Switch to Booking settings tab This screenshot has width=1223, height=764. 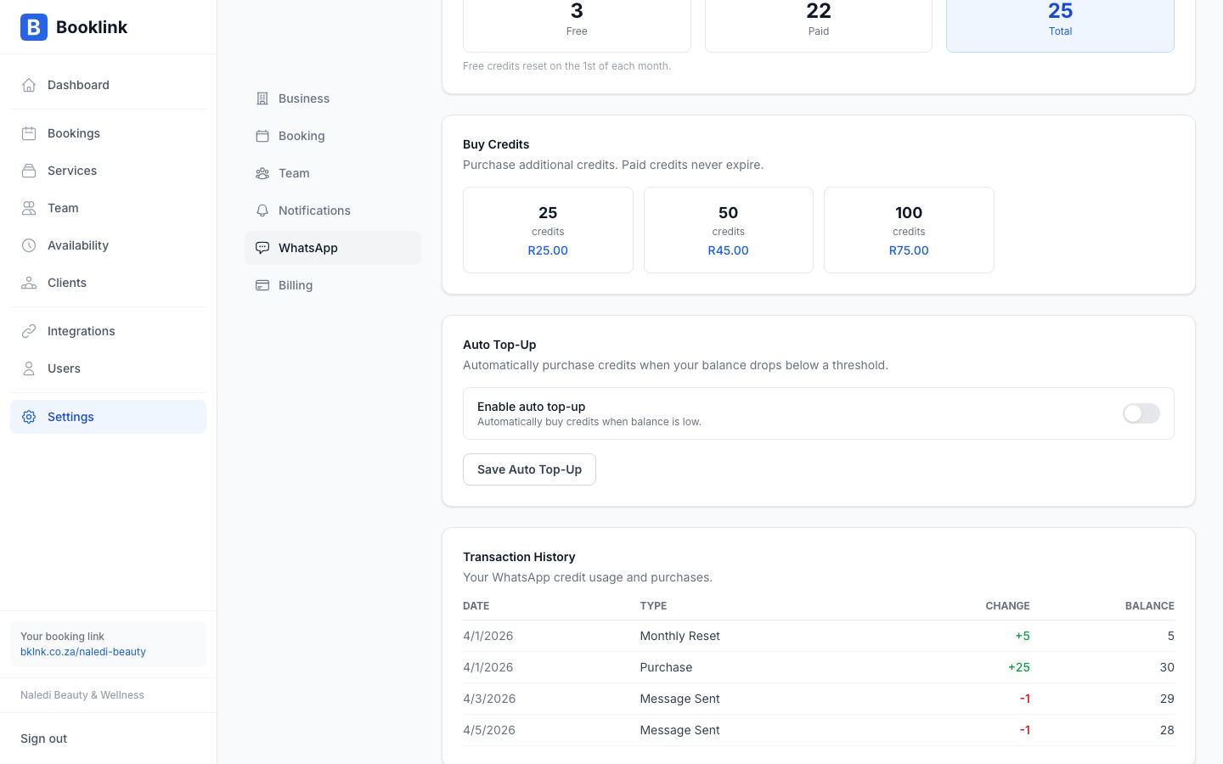click(301, 136)
